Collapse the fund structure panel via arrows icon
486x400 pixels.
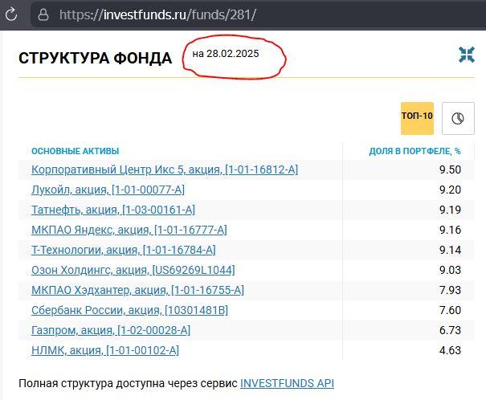click(x=467, y=55)
